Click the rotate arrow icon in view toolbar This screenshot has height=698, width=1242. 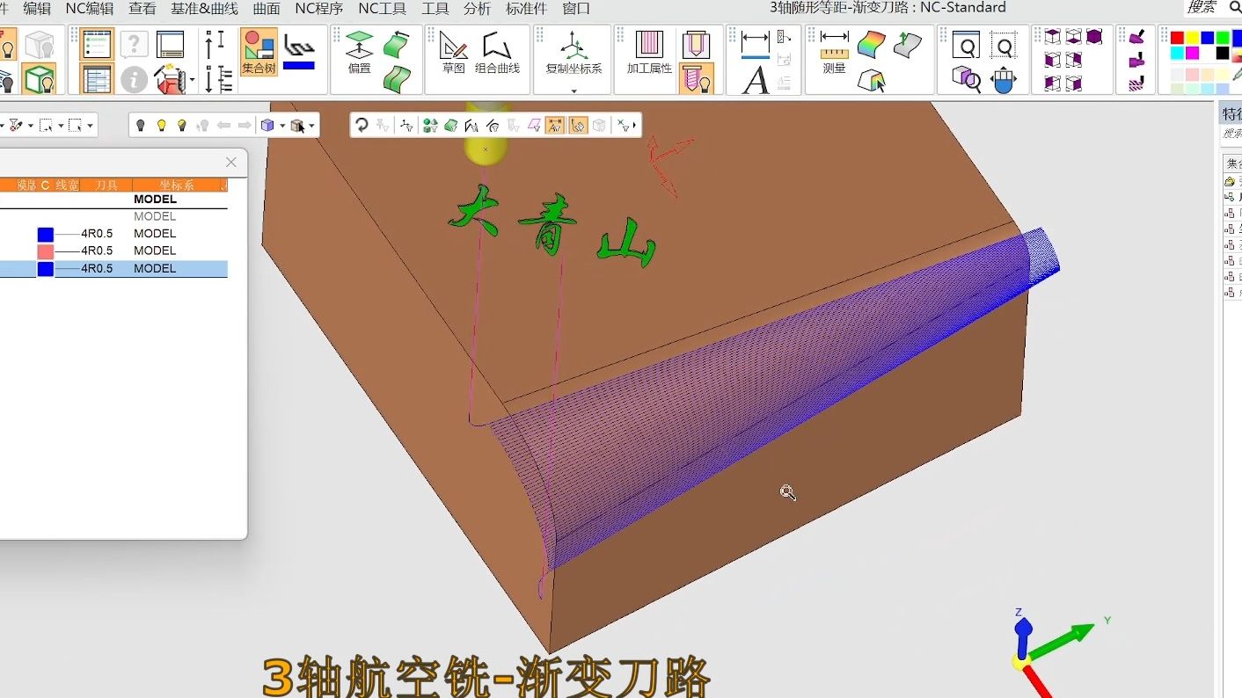[x=362, y=126]
